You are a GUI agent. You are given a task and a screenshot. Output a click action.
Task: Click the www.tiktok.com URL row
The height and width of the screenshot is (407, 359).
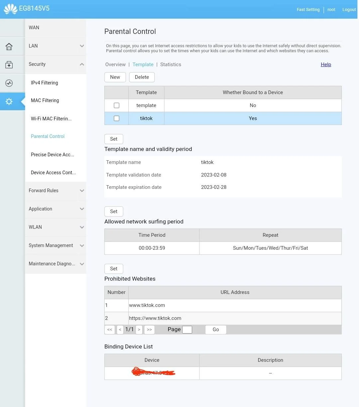pyautogui.click(x=223, y=305)
